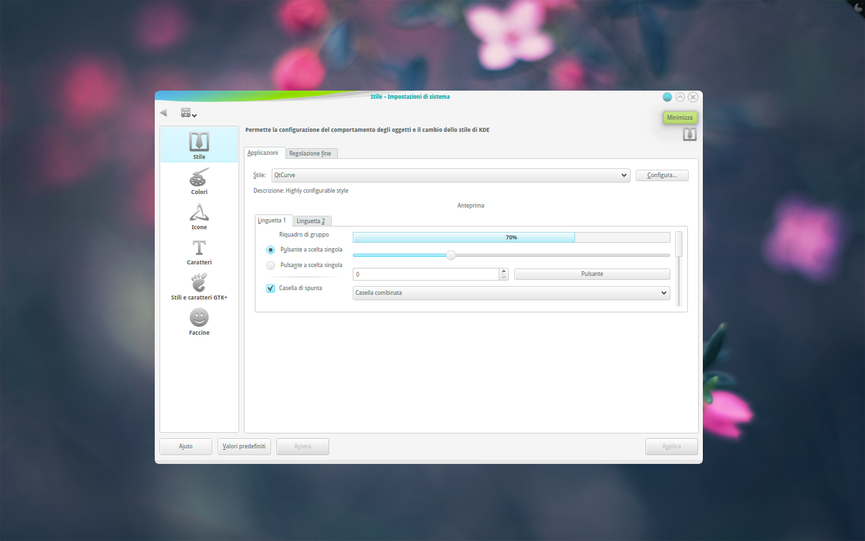Open the Linguetta 2 preview tab
Viewport: 865px width, 541px height.
(312, 220)
